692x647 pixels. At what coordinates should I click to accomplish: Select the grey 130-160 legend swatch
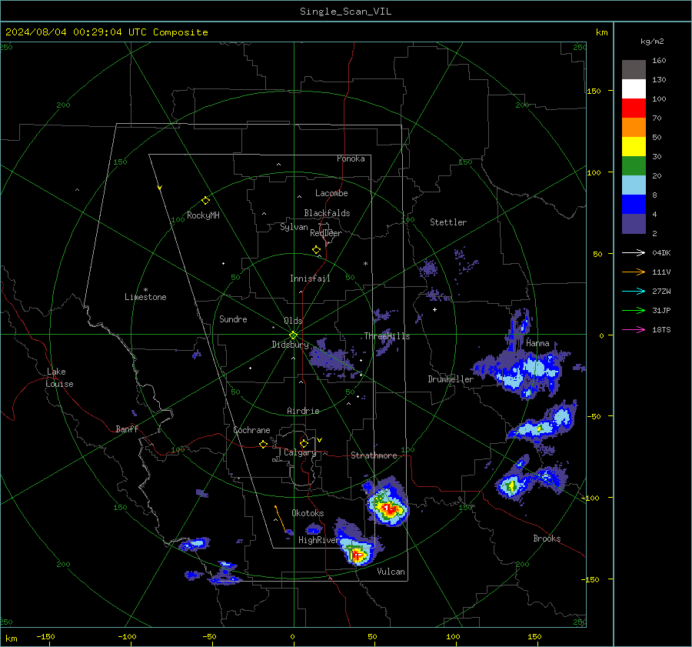634,70
